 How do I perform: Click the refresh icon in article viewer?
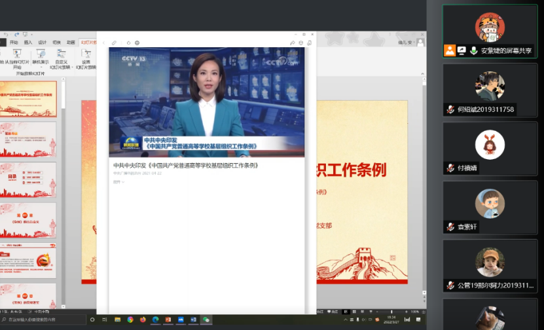pyautogui.click(x=128, y=43)
